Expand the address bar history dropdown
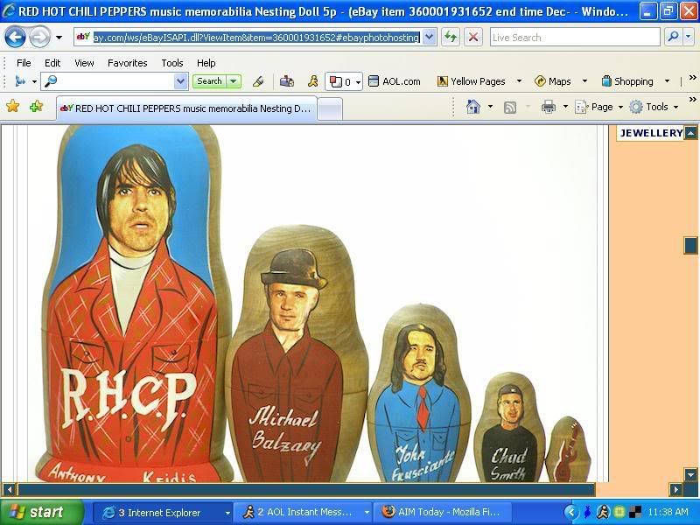Viewport: 700px width, 525px height. 429,38
